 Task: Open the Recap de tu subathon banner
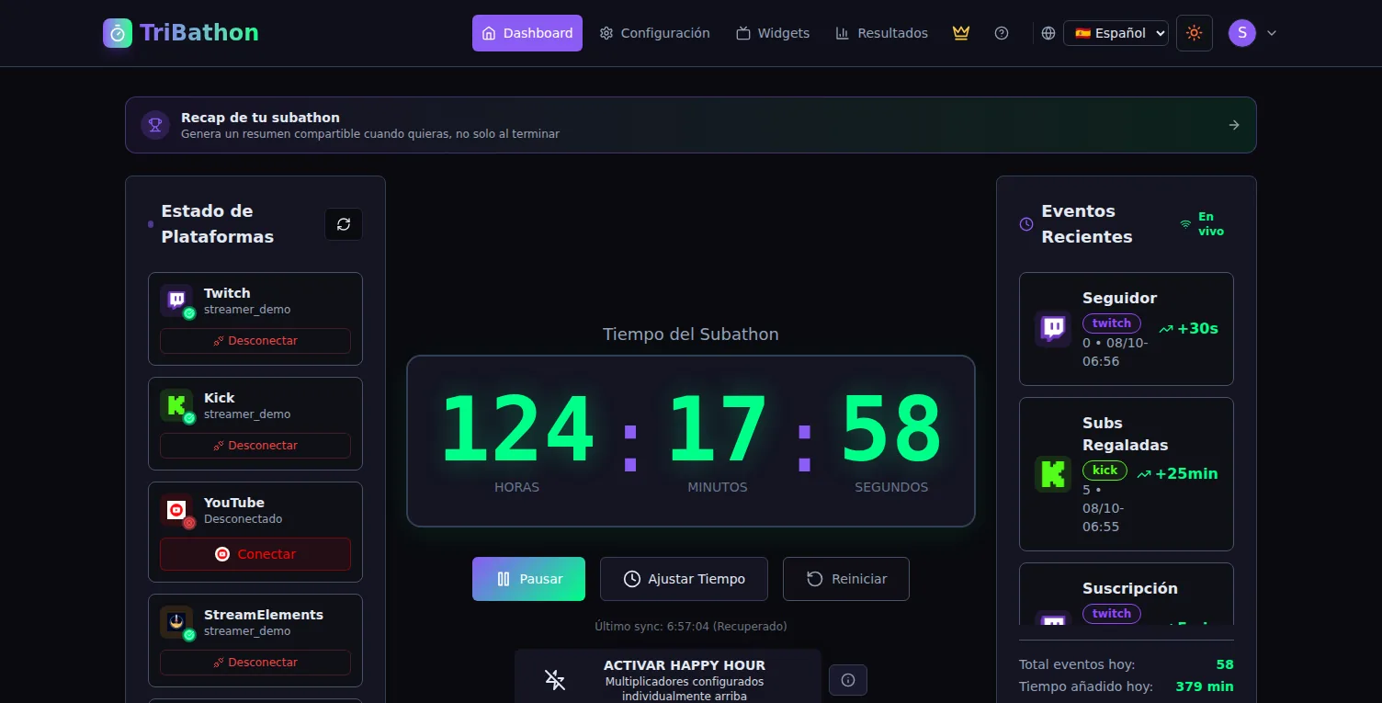click(x=691, y=125)
